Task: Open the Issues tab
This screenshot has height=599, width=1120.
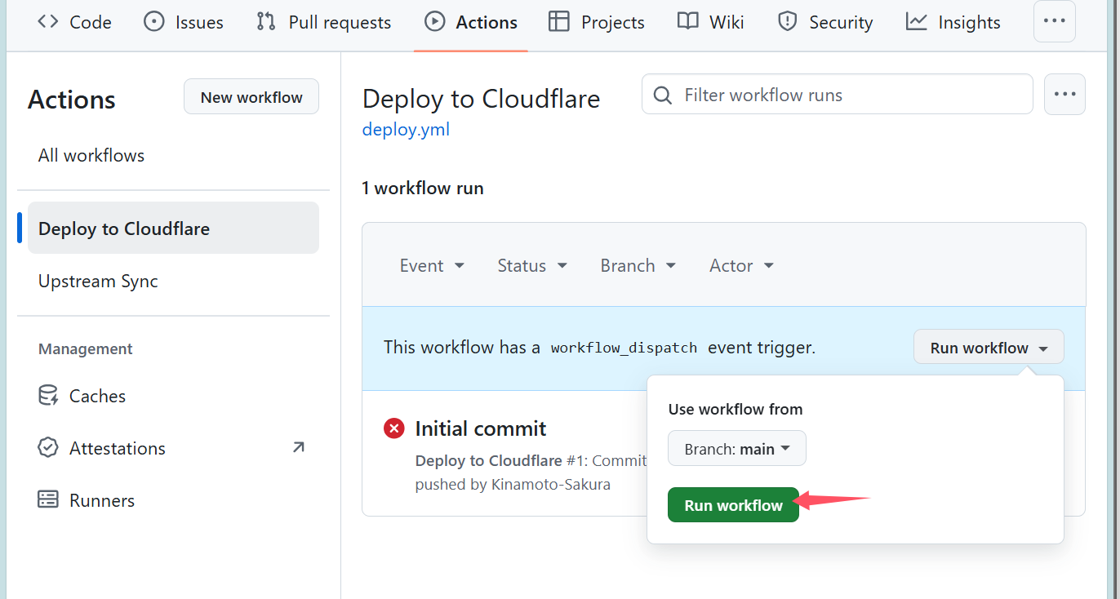Action: [x=184, y=22]
